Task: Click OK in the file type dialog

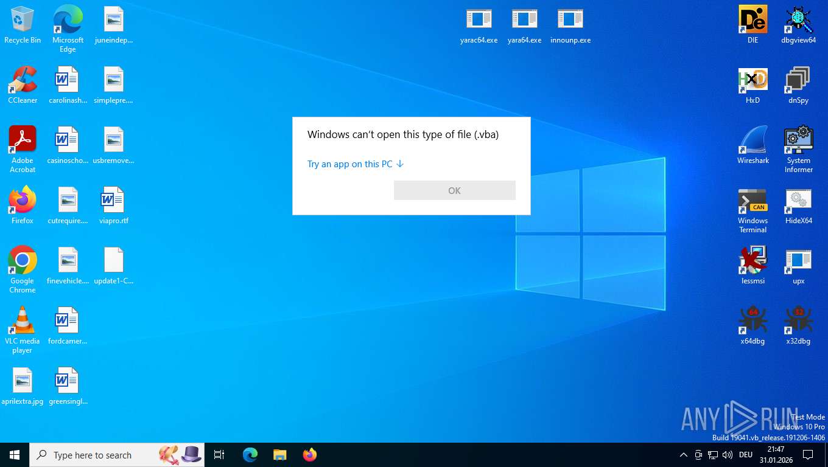Action: tap(455, 190)
